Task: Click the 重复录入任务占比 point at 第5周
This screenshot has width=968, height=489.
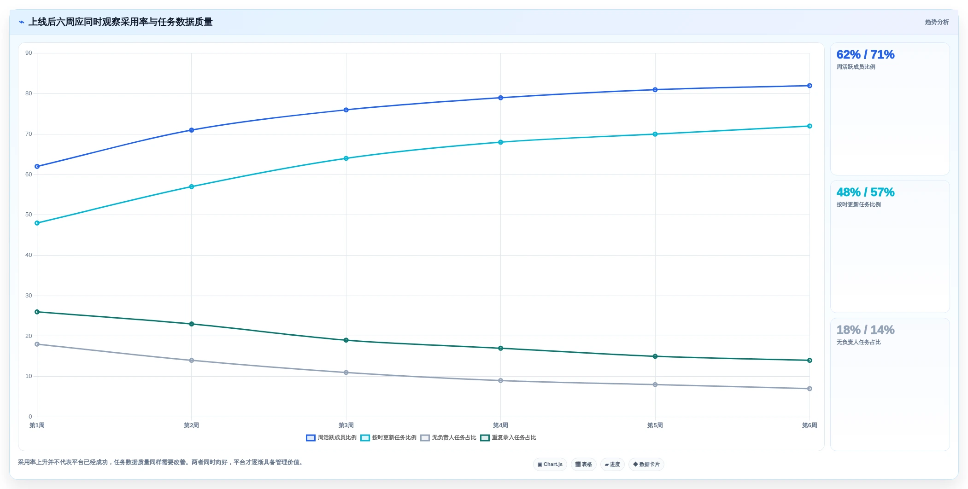Action: tap(655, 356)
